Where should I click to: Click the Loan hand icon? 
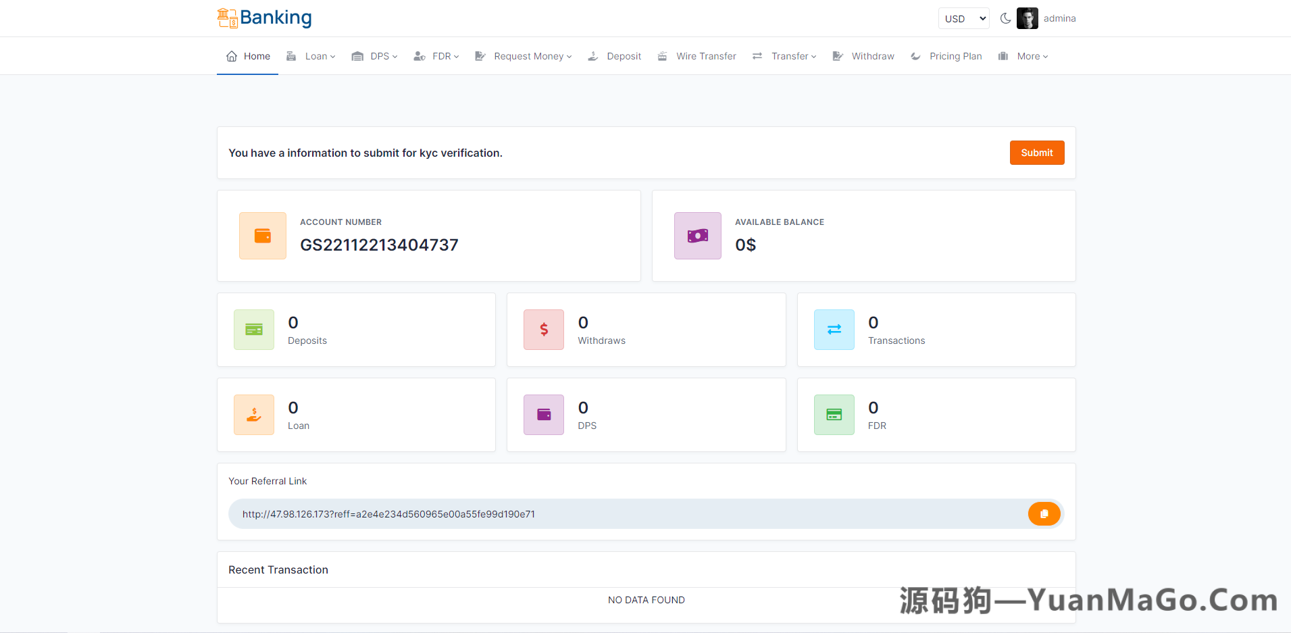(253, 414)
